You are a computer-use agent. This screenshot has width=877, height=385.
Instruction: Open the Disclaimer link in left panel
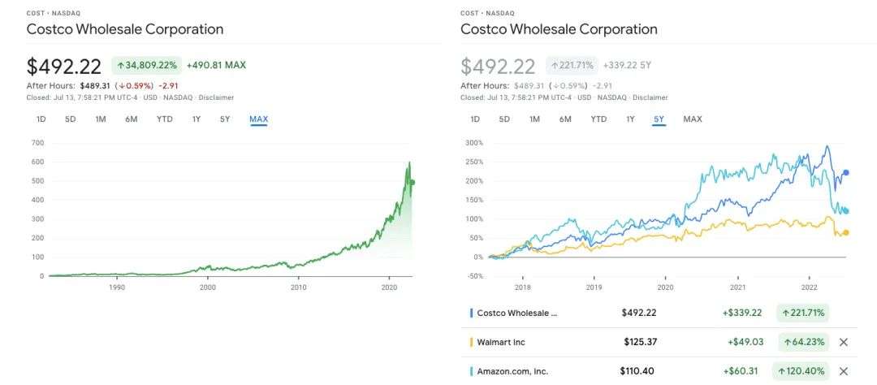[216, 97]
